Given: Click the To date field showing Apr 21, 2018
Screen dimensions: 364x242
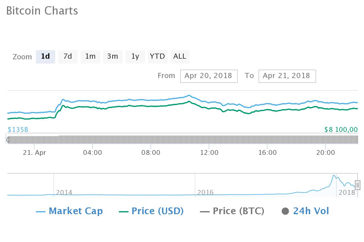Looking at the screenshot, I should (x=287, y=76).
